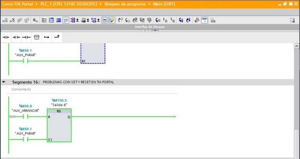Click the reset start values icon
The image size is (300, 159).
coord(35,20)
